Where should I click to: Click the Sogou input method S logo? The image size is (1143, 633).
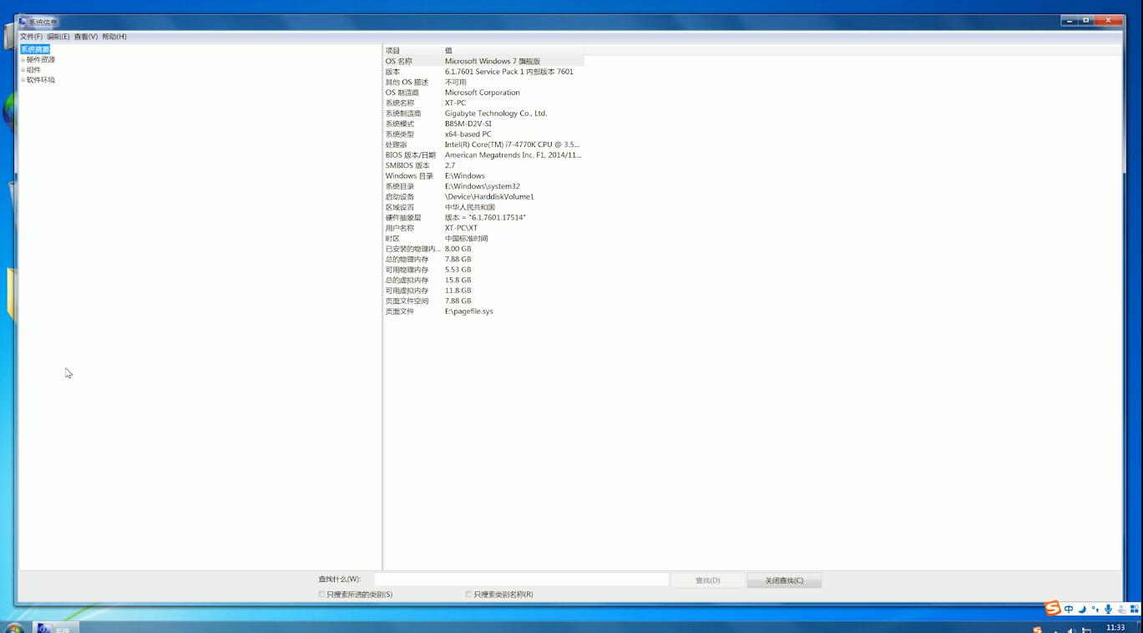click(x=1053, y=609)
